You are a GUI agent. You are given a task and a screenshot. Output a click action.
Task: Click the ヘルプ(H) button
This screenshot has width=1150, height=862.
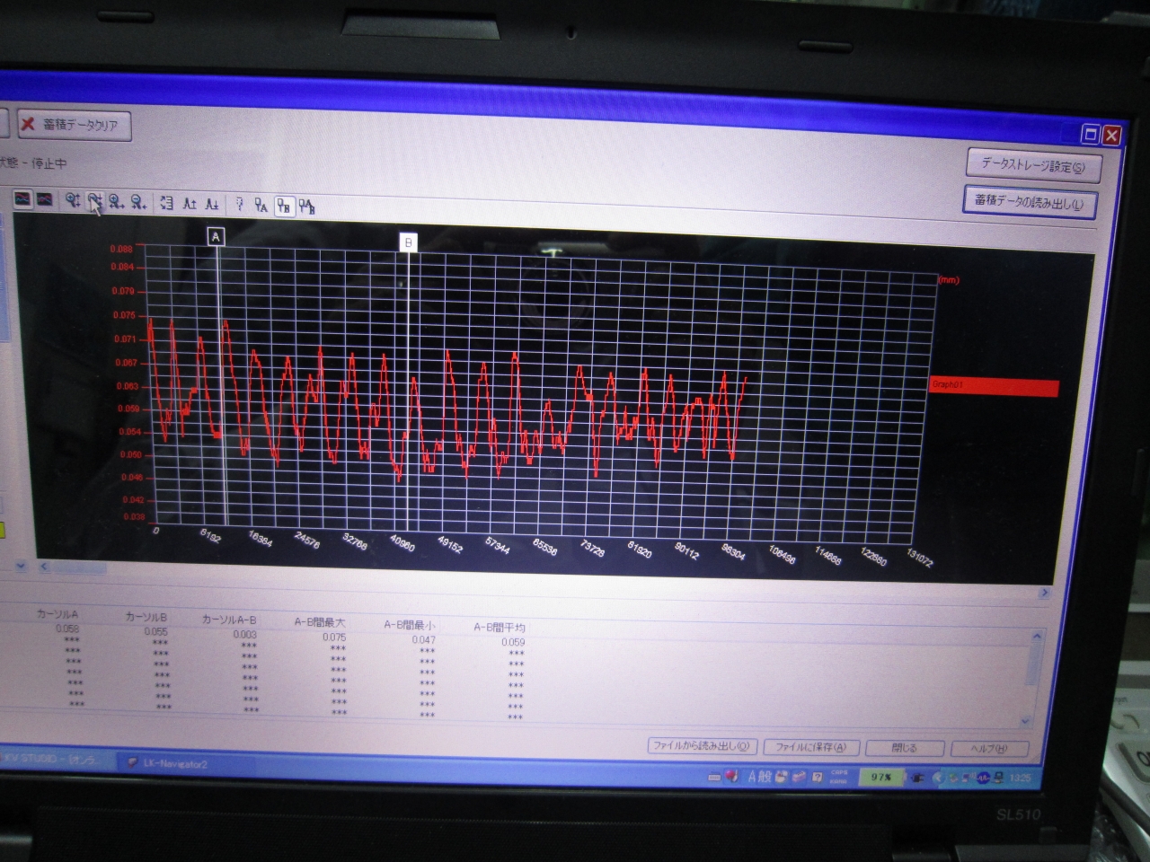point(989,749)
